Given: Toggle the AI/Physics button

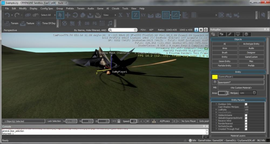Looking at the screenshot, I should coord(165,121).
